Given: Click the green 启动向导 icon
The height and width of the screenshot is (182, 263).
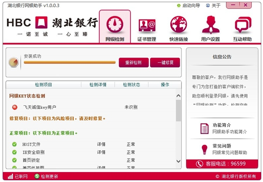Looking at the screenshot, I should pos(179,6).
